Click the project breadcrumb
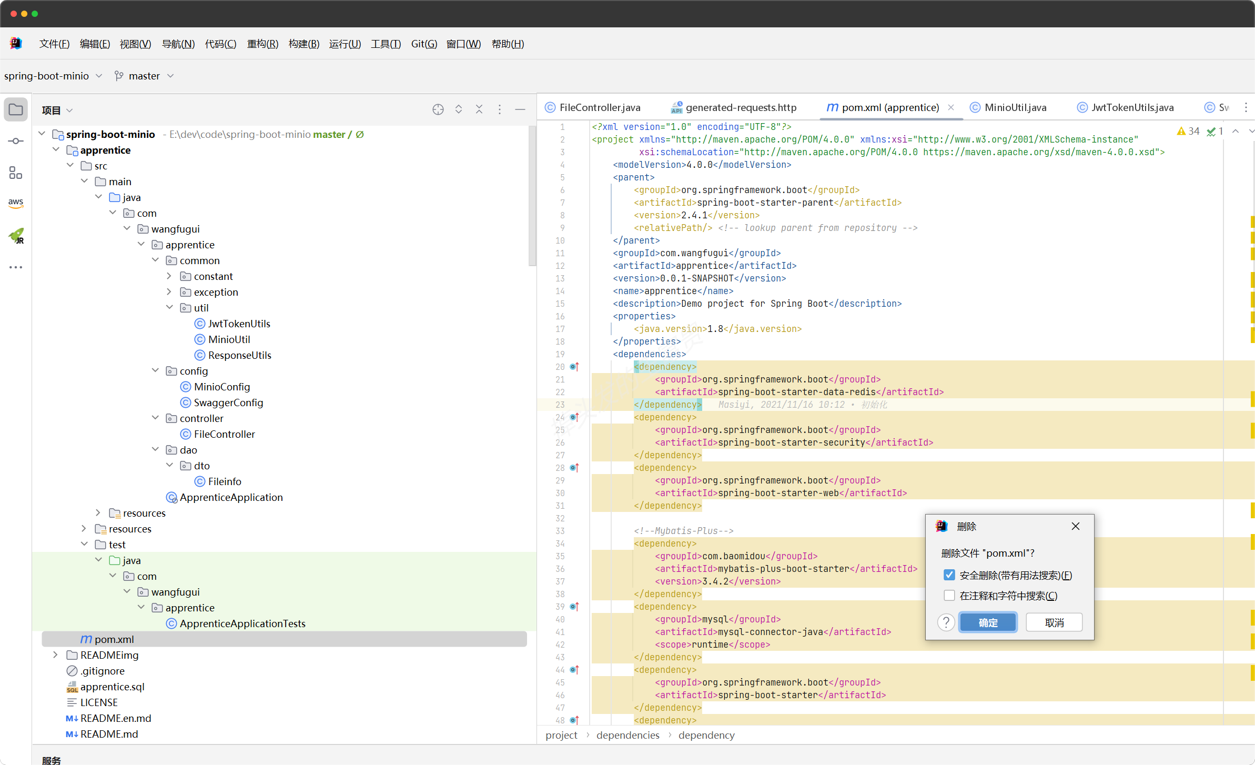 561,735
